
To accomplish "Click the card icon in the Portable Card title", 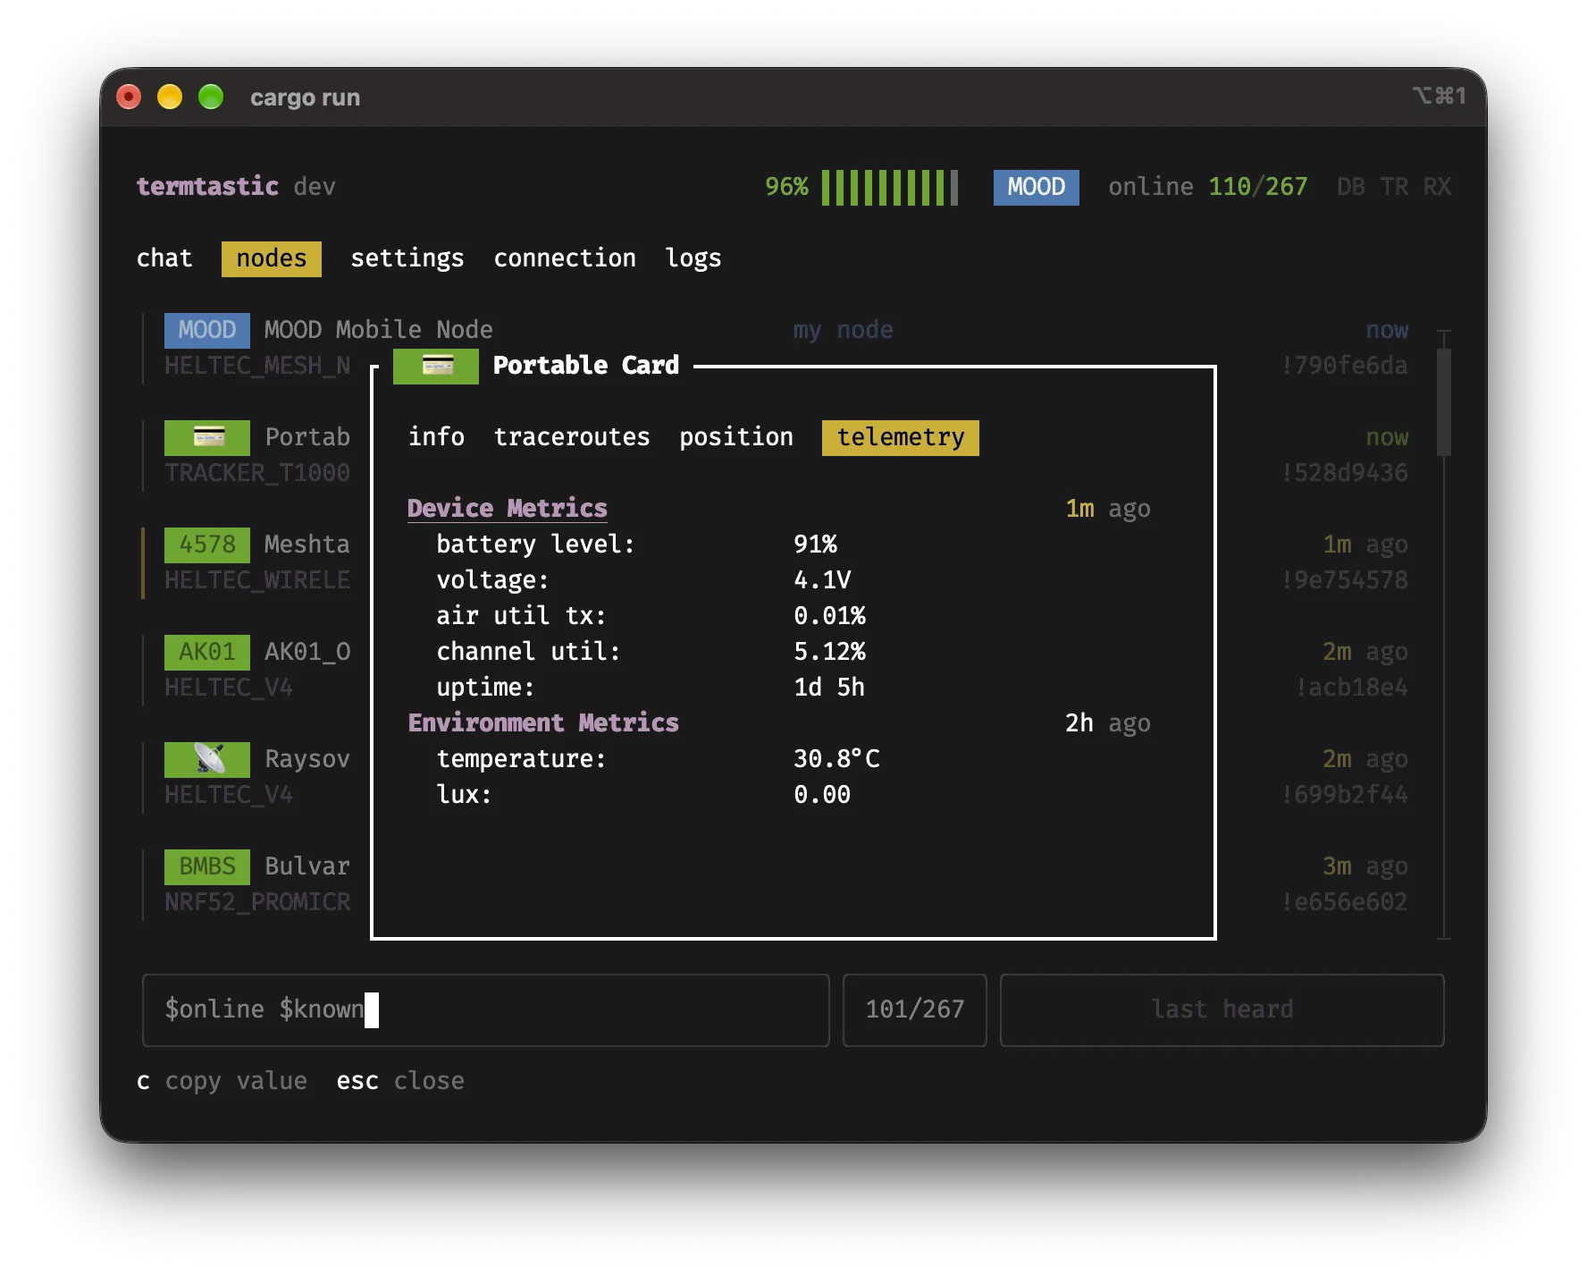I will click(436, 366).
